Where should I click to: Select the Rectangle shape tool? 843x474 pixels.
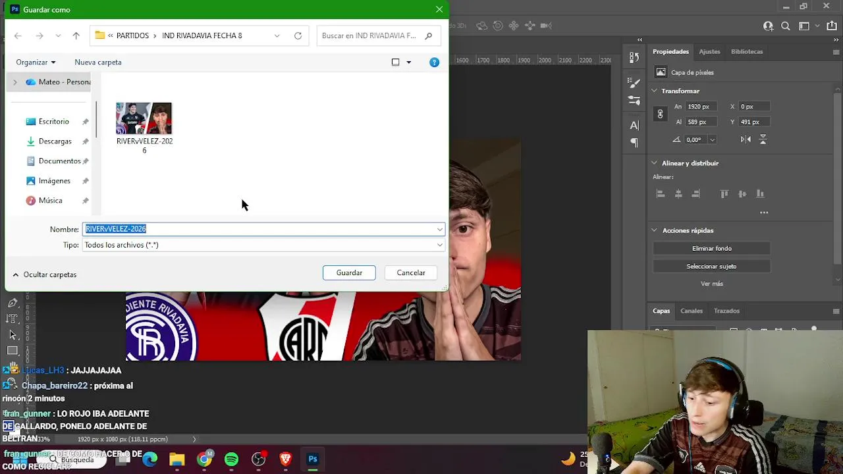pyautogui.click(x=13, y=351)
